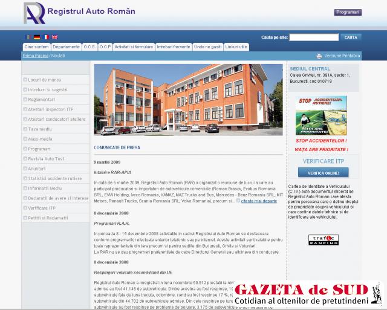Open Programari in the left sidebar
This screenshot has height=310, width=387.
point(56,149)
